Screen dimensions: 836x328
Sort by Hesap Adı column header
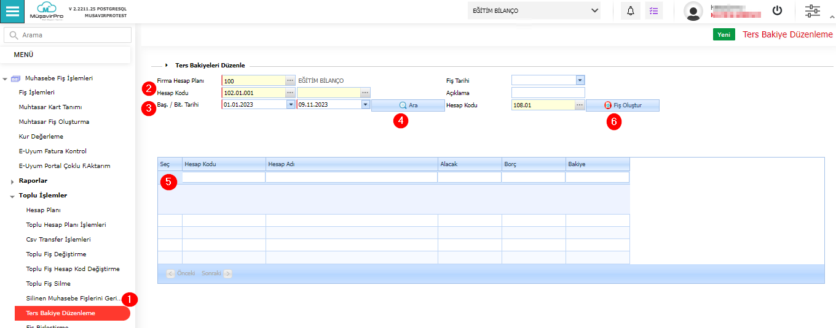pos(352,164)
